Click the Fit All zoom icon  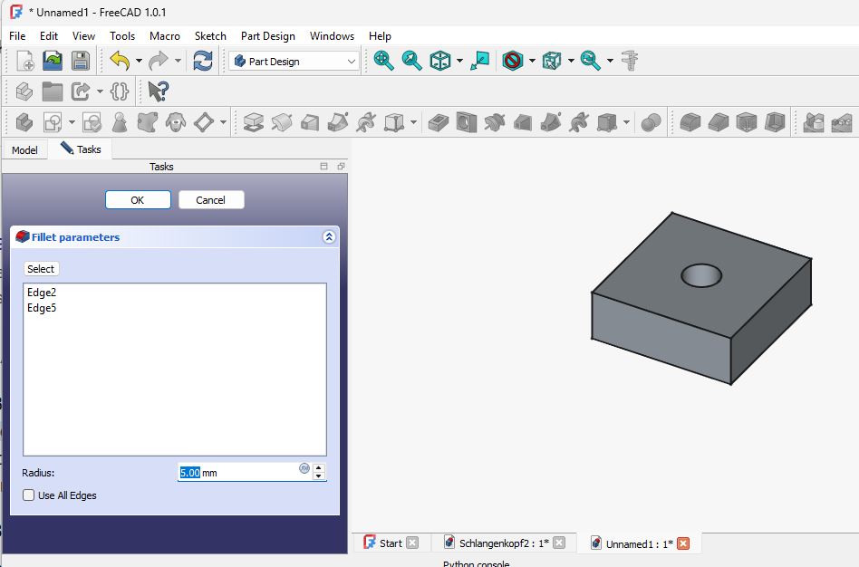(384, 61)
